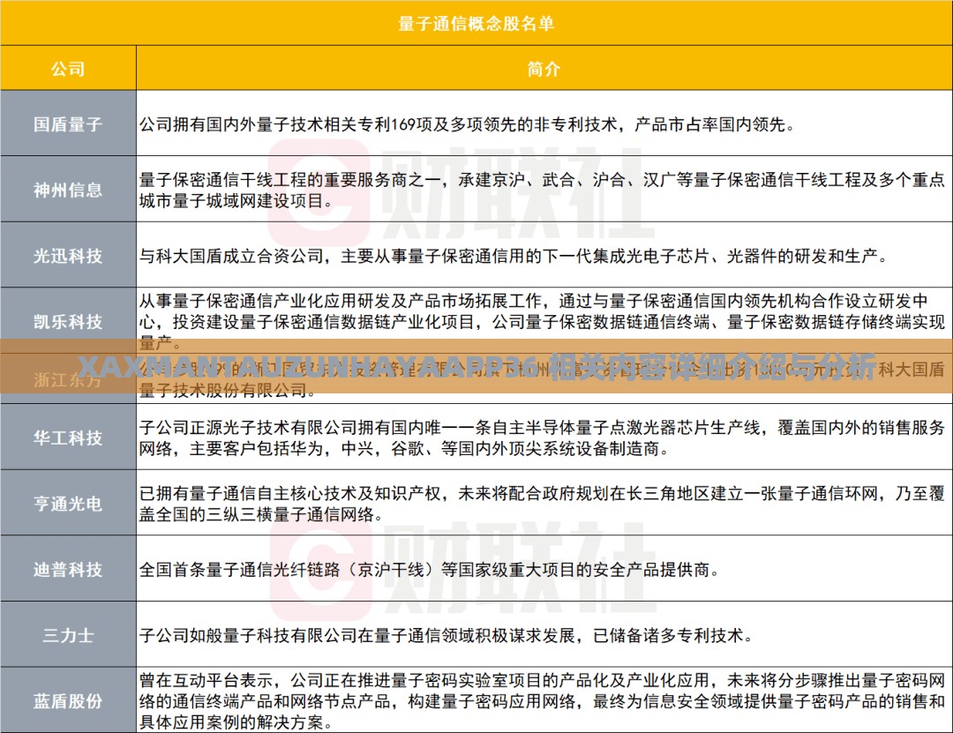Image resolution: width=953 pixels, height=733 pixels.
Task: Select the 国盾量子 company cell
Action: pos(68,123)
